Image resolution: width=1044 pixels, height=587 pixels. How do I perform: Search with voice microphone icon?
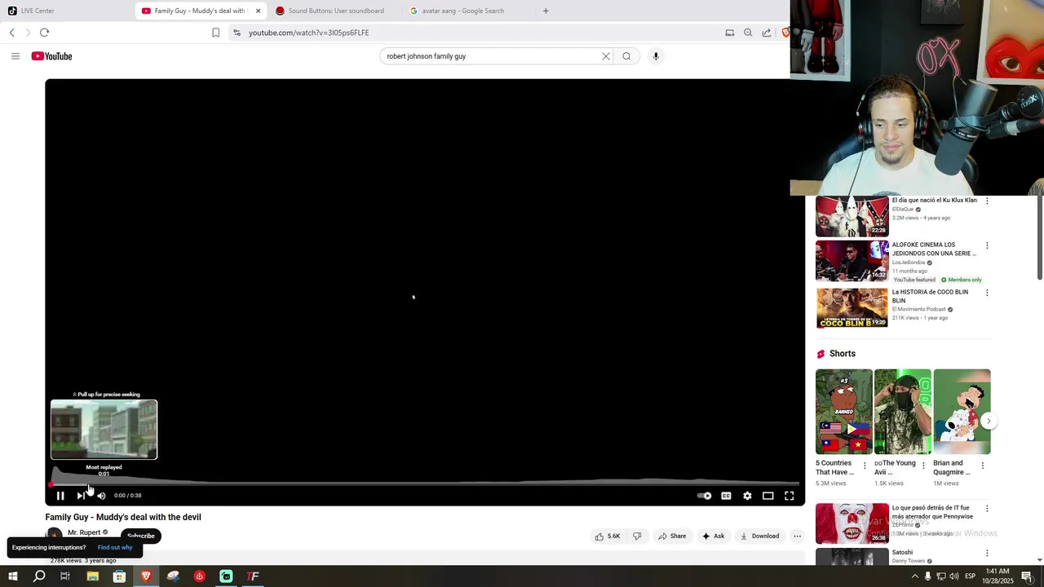656,56
